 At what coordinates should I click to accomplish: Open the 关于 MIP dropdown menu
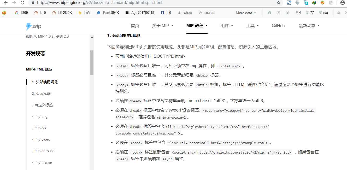point(163,26)
